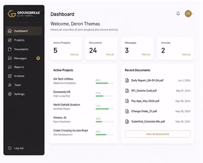Open Atmore, AL project
The width and height of the screenshot is (203, 163).
tap(60, 118)
